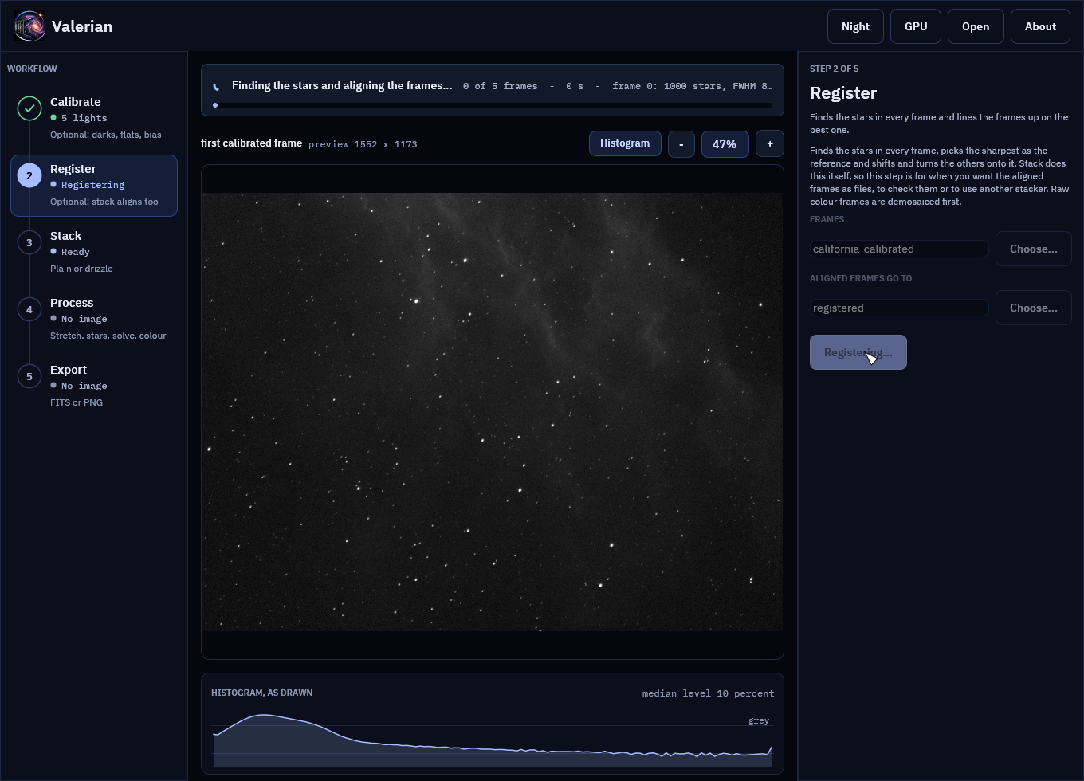
Task: Click 'first calibrated frame' label
Action: 251,143
